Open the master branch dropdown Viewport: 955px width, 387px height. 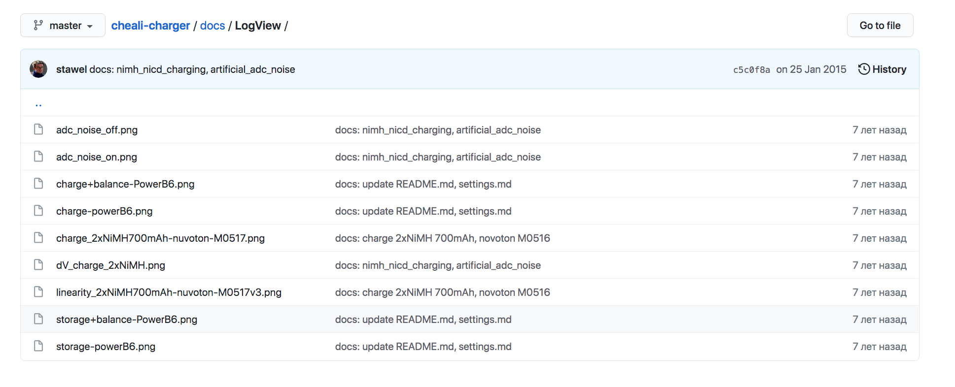[x=63, y=26]
